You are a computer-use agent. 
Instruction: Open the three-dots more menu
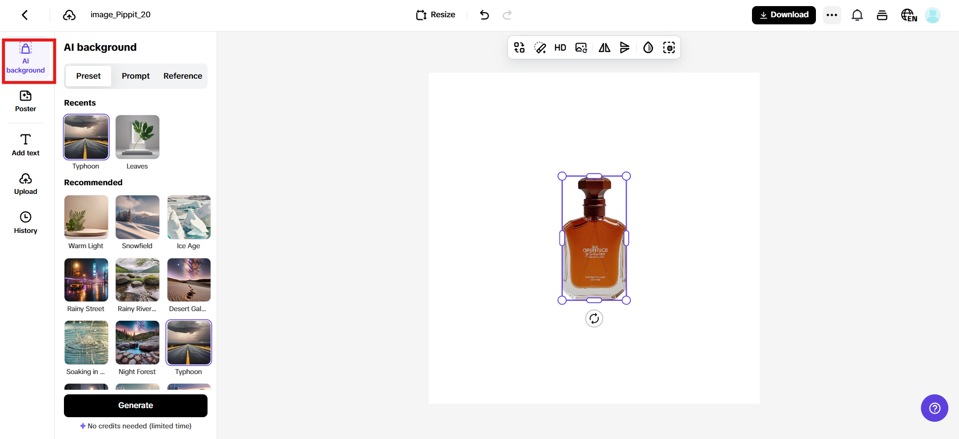pos(832,15)
